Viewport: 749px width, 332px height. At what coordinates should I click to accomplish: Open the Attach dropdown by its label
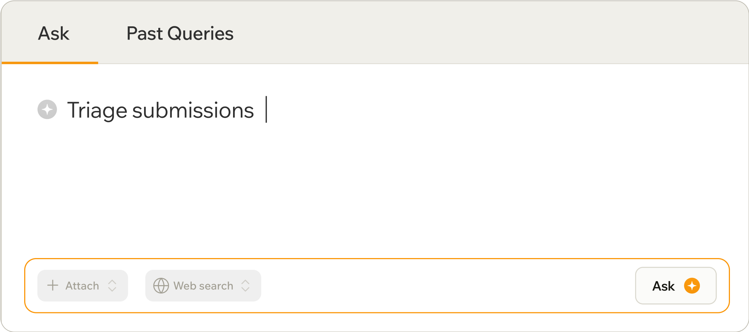pos(82,286)
